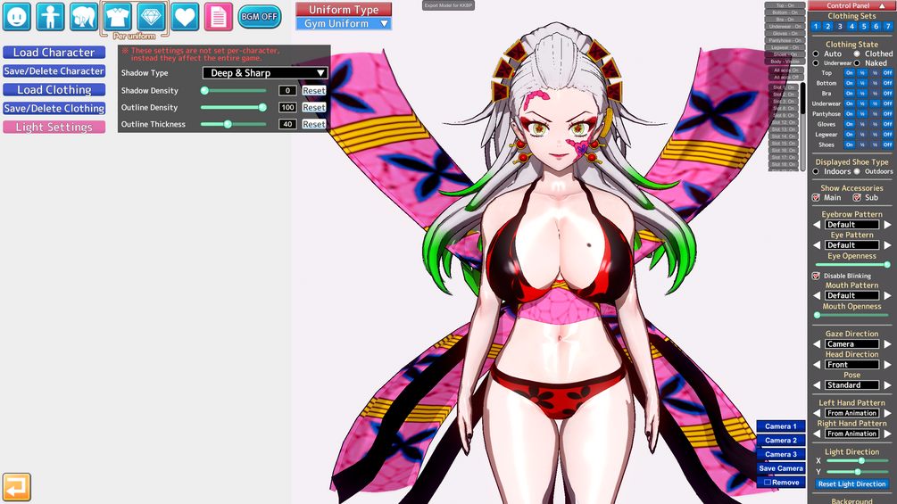
Task: Click previous Right Hand Pattern arrow
Action: (817, 434)
